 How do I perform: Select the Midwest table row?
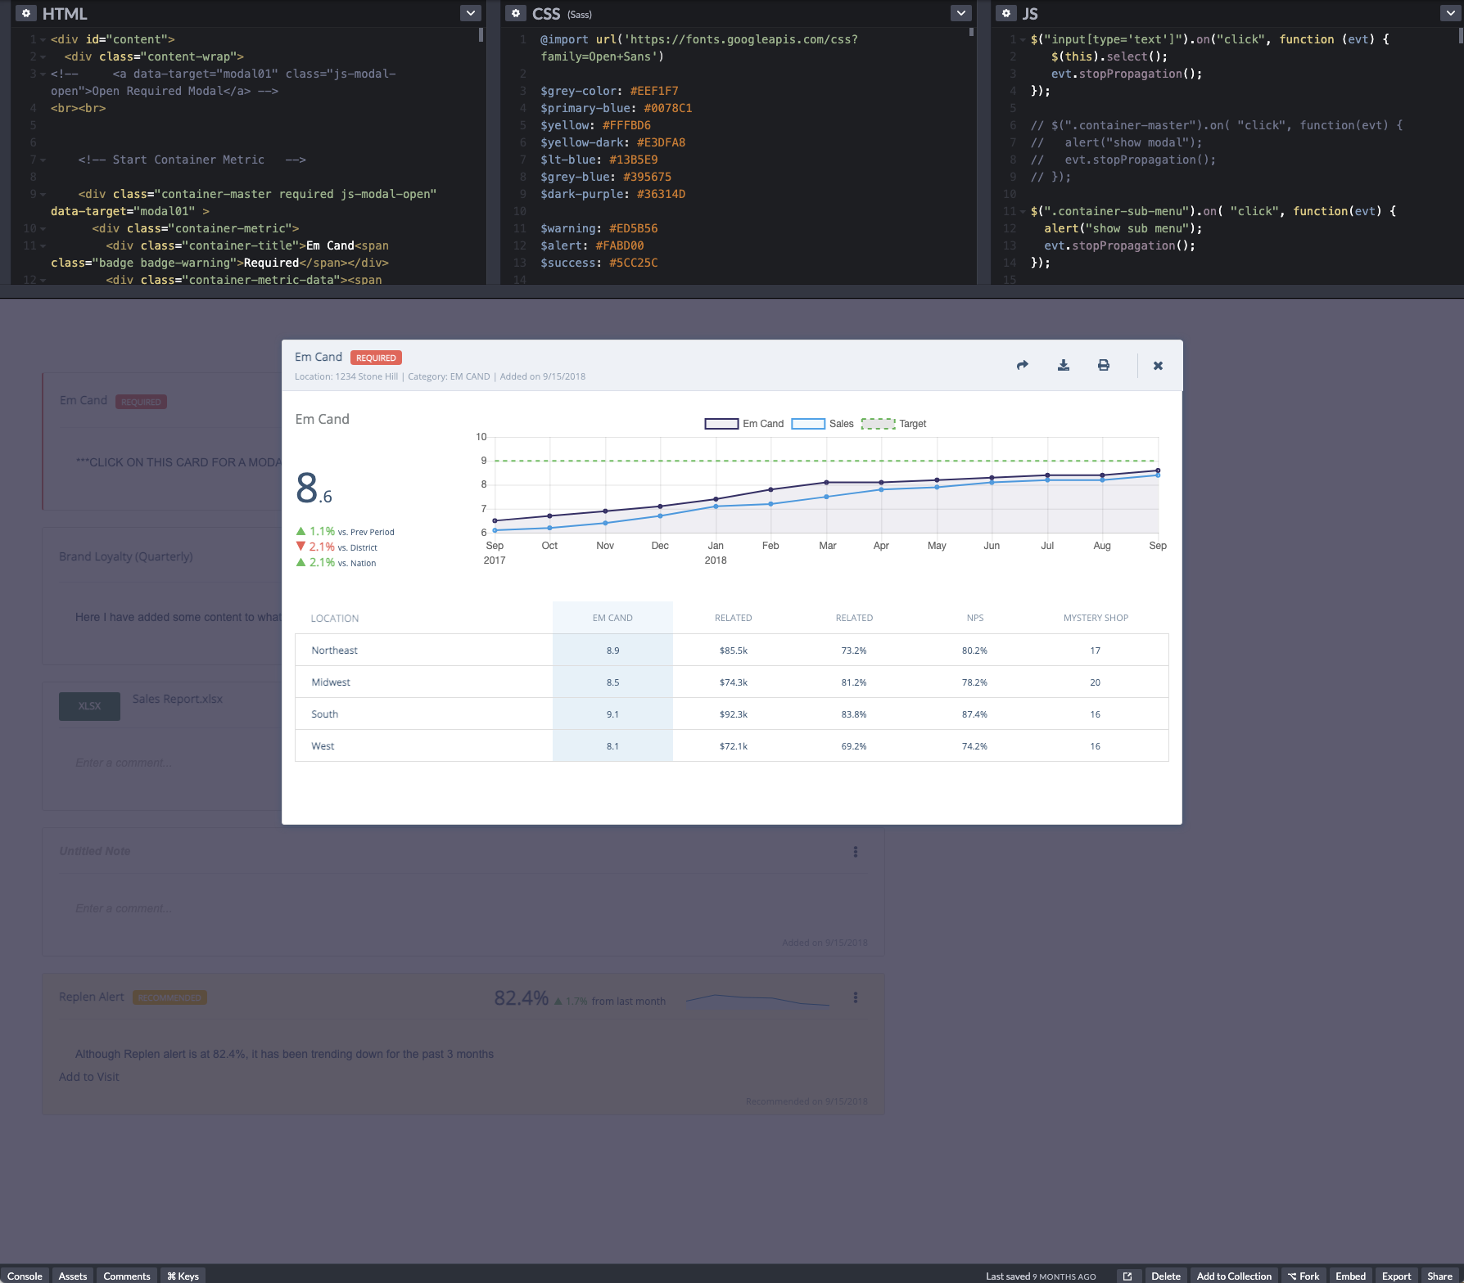(x=732, y=682)
